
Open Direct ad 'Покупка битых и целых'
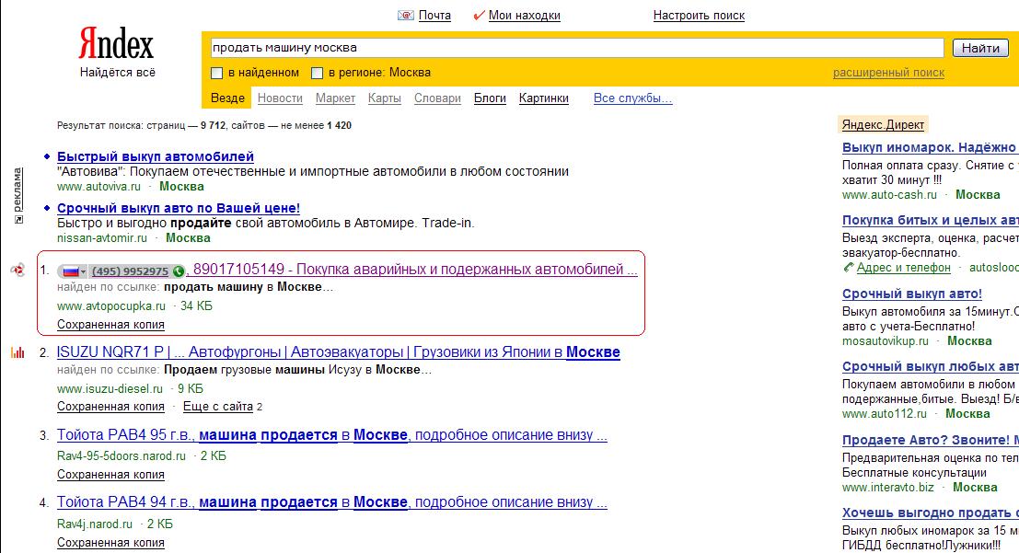930,220
